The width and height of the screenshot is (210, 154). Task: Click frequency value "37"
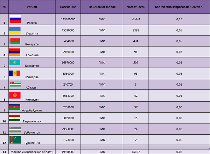pyautogui.click(x=136, y=107)
